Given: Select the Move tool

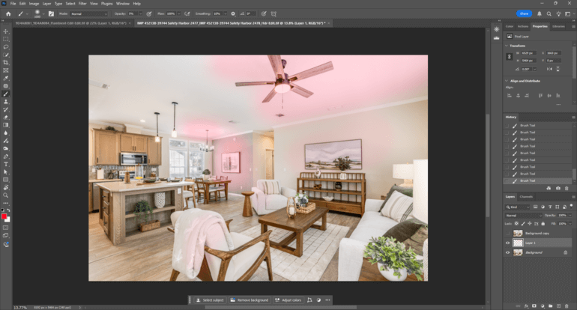Looking at the screenshot, I should [x=6, y=31].
